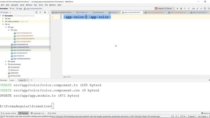Click the src breadcrumb in navigation bar

pos(12,9)
